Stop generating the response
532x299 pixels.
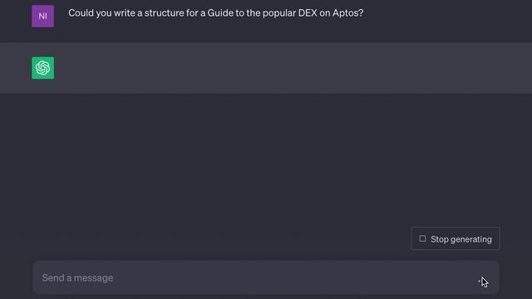click(456, 238)
